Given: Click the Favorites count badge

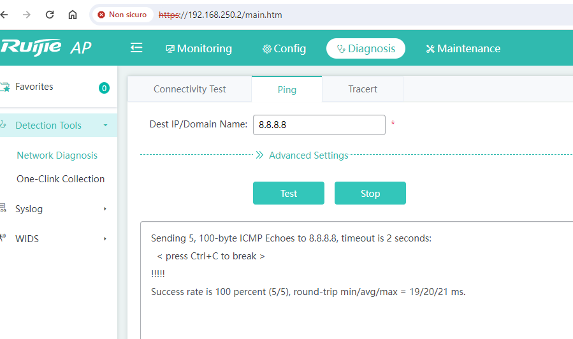Looking at the screenshot, I should pyautogui.click(x=104, y=88).
